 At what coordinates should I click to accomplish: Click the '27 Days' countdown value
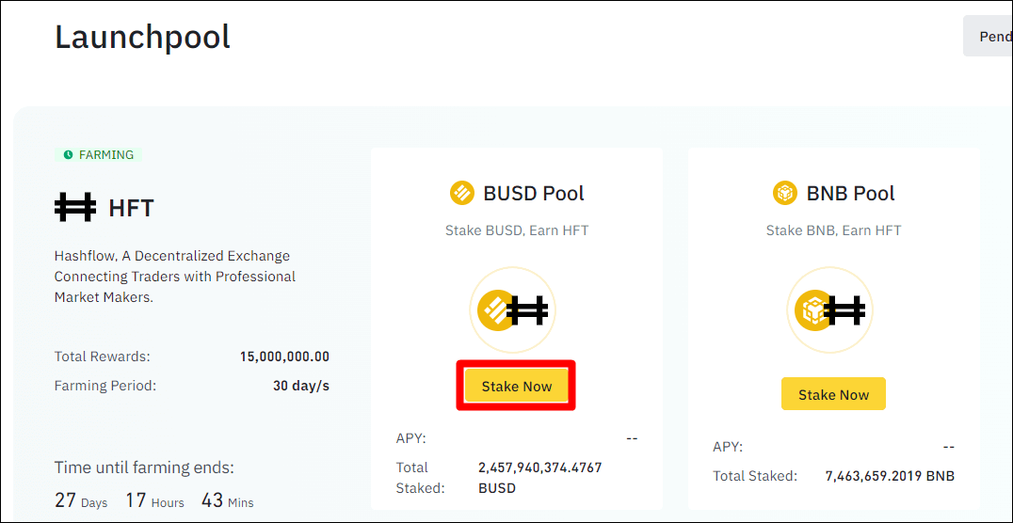click(81, 500)
